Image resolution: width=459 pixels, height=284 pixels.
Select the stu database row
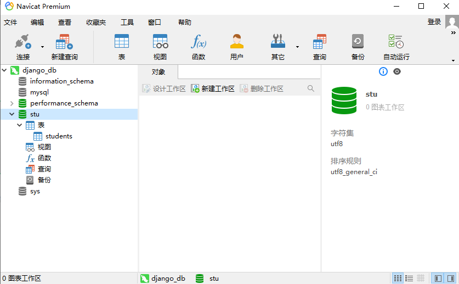point(69,114)
